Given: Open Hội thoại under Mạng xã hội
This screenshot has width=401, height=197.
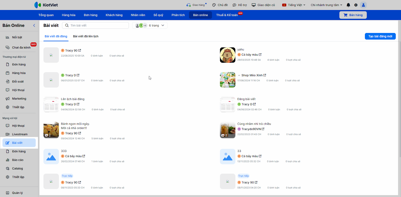Looking at the screenshot, I should [x=19, y=126].
